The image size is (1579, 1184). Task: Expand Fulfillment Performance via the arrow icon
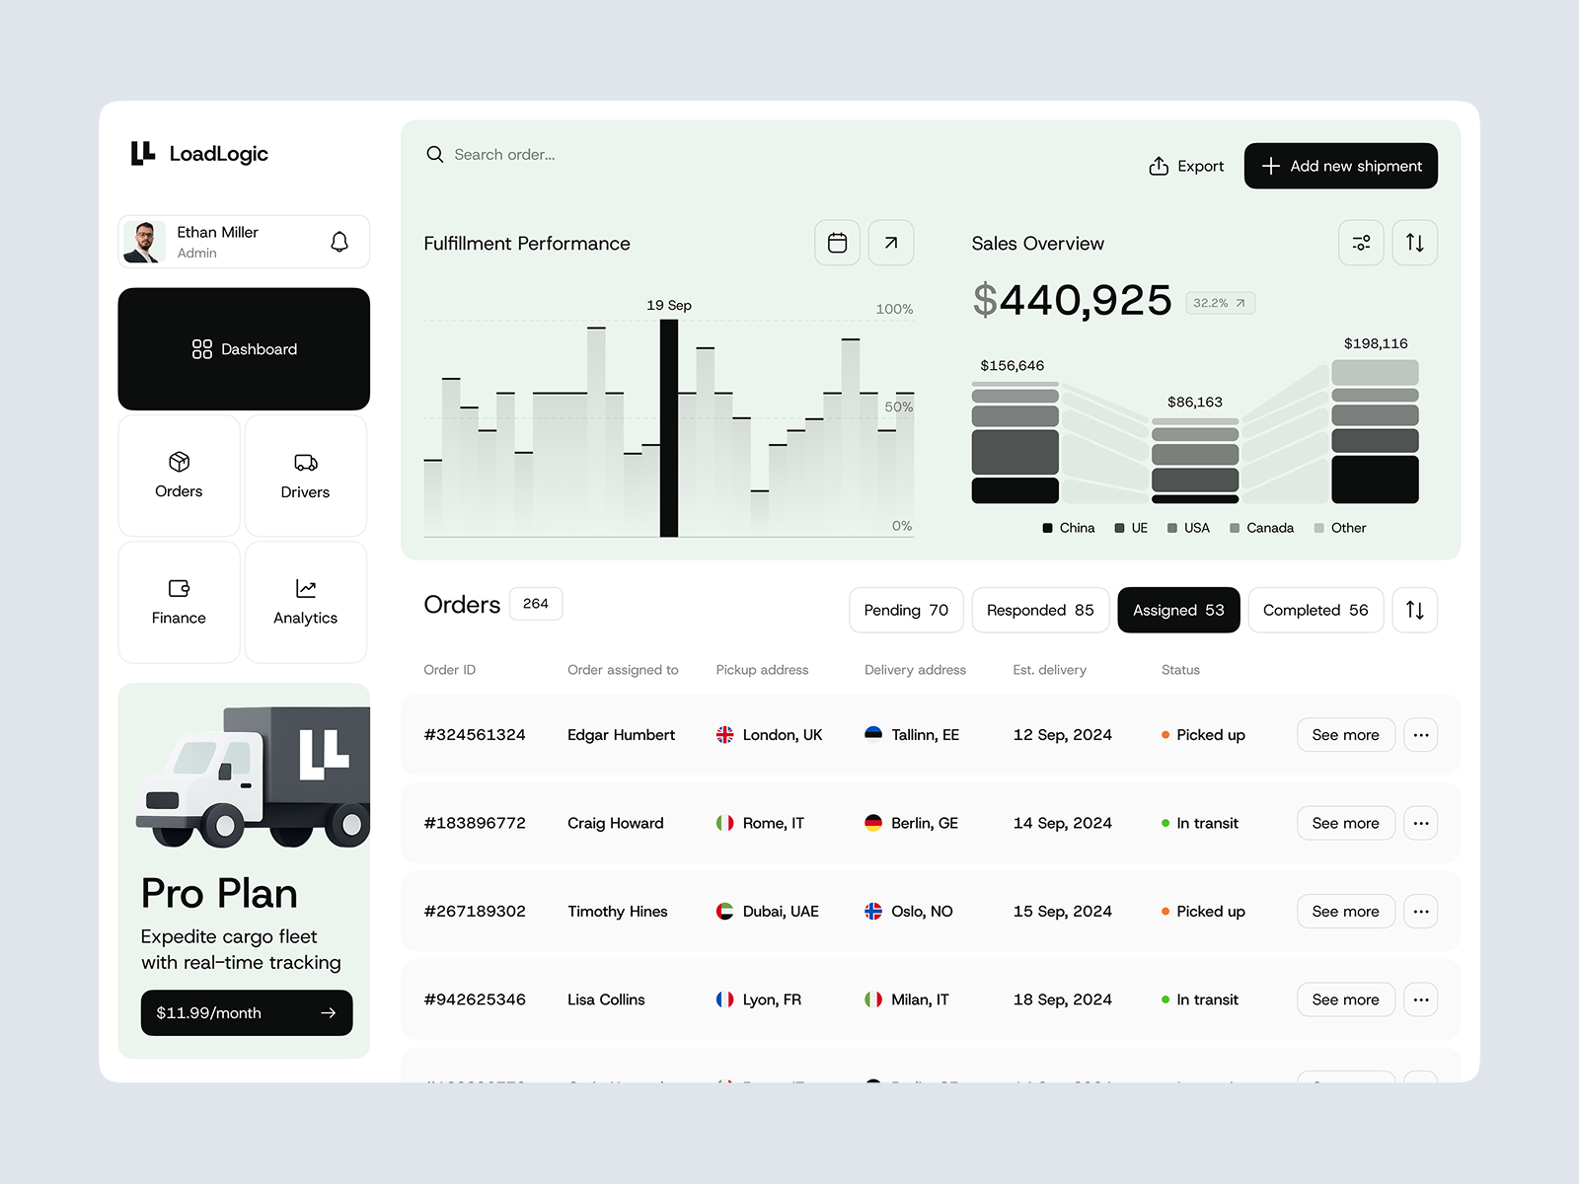(x=891, y=243)
